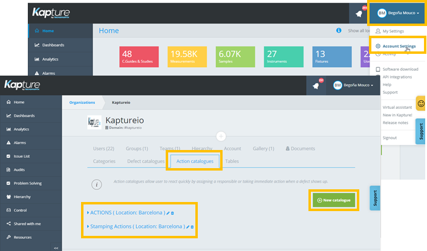427x251 pixels.
Task: Switch to the Documents tab
Action: click(300, 149)
